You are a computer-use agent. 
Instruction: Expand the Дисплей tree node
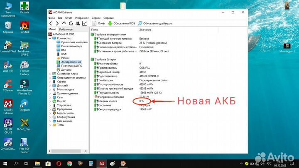pyautogui.click(x=50, y=86)
